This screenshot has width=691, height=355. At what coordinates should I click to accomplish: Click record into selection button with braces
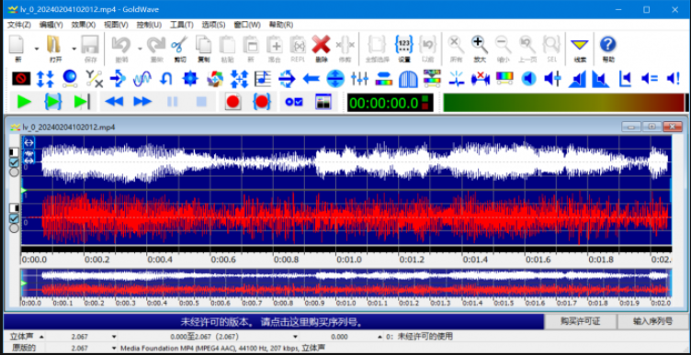(x=262, y=102)
